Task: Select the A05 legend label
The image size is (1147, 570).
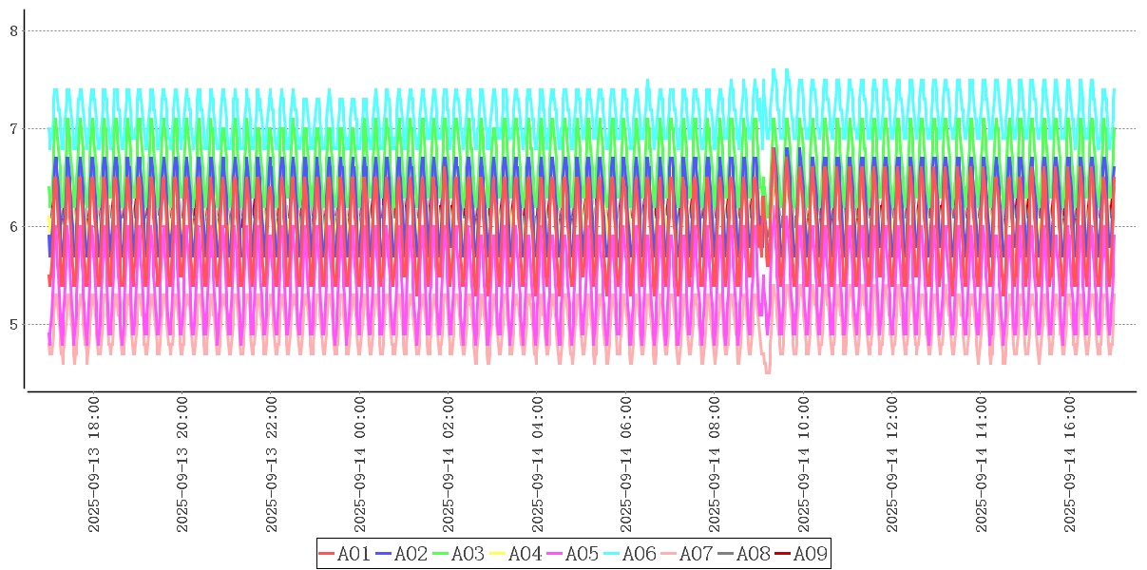Action: click(x=582, y=554)
